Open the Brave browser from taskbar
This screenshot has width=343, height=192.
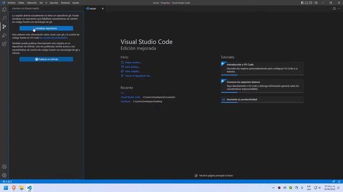14,188
